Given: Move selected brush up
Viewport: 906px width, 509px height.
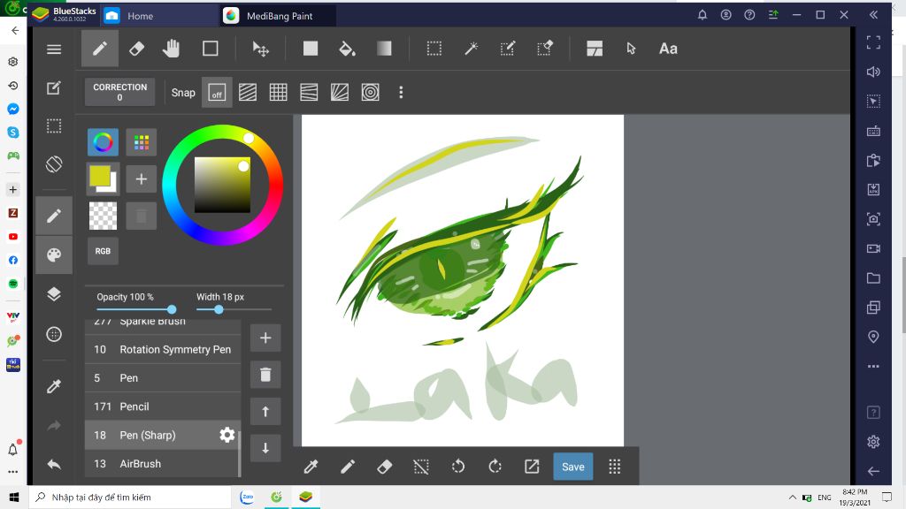Looking at the screenshot, I should click(265, 412).
